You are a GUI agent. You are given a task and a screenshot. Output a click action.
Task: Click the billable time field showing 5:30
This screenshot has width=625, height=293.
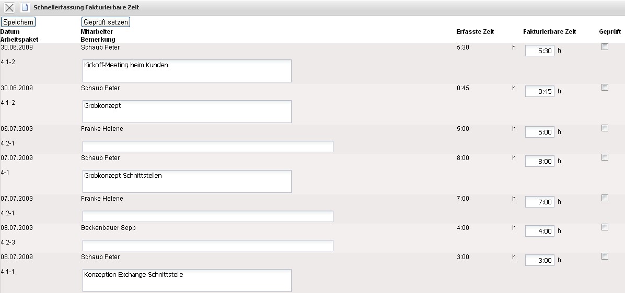539,51
